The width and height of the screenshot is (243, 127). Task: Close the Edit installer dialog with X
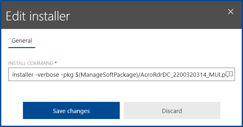pos(231,11)
